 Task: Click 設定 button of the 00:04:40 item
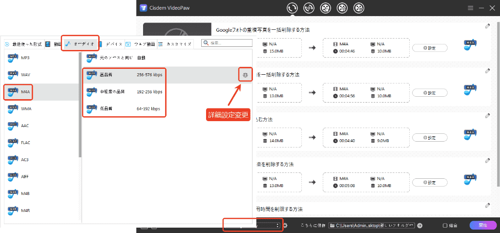(430, 138)
